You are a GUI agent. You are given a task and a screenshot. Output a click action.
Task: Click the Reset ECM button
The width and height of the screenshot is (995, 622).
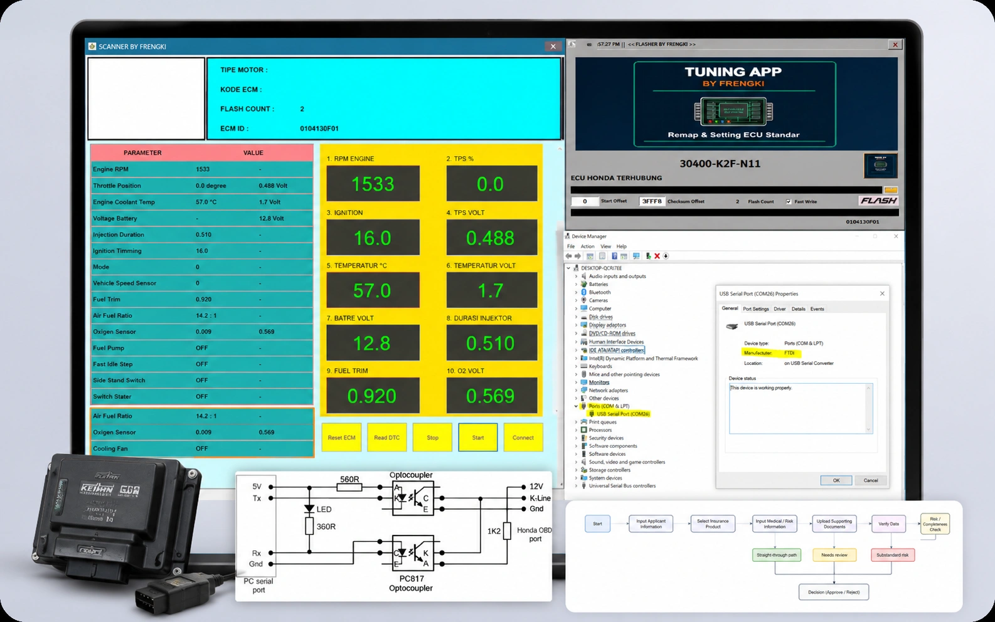pyautogui.click(x=341, y=438)
